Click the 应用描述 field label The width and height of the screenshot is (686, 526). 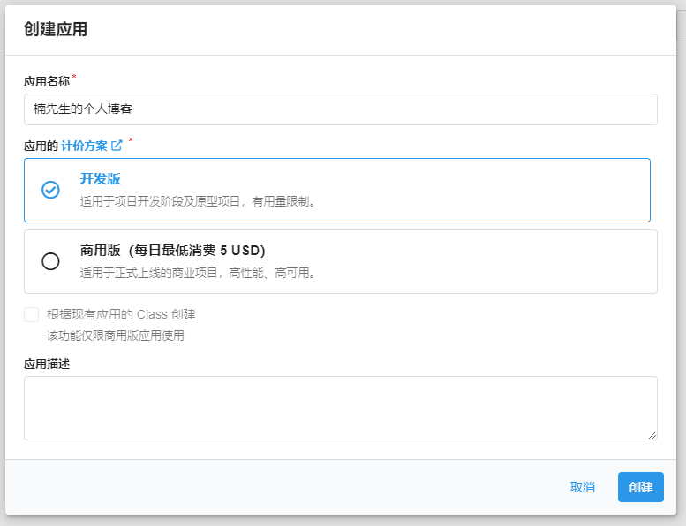47,364
